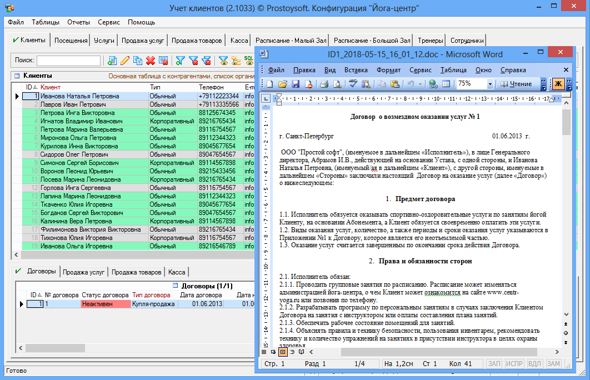590x380 pixels.
Task: Switch to the lower Продажа товаров subtab
Action: tap(136, 272)
